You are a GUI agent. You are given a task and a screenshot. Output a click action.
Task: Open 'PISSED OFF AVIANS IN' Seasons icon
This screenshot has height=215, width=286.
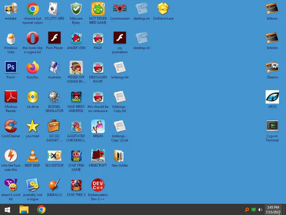coord(76,67)
